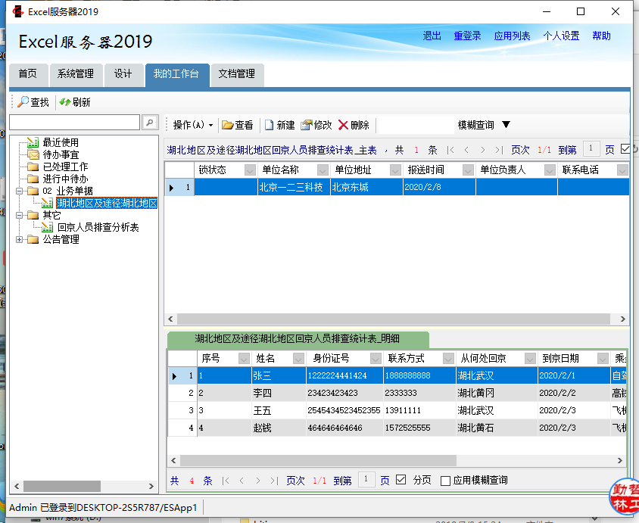The height and width of the screenshot is (523, 639).
Task: Toggle the 分页 checkbox in bottom bar
Action: 401,480
